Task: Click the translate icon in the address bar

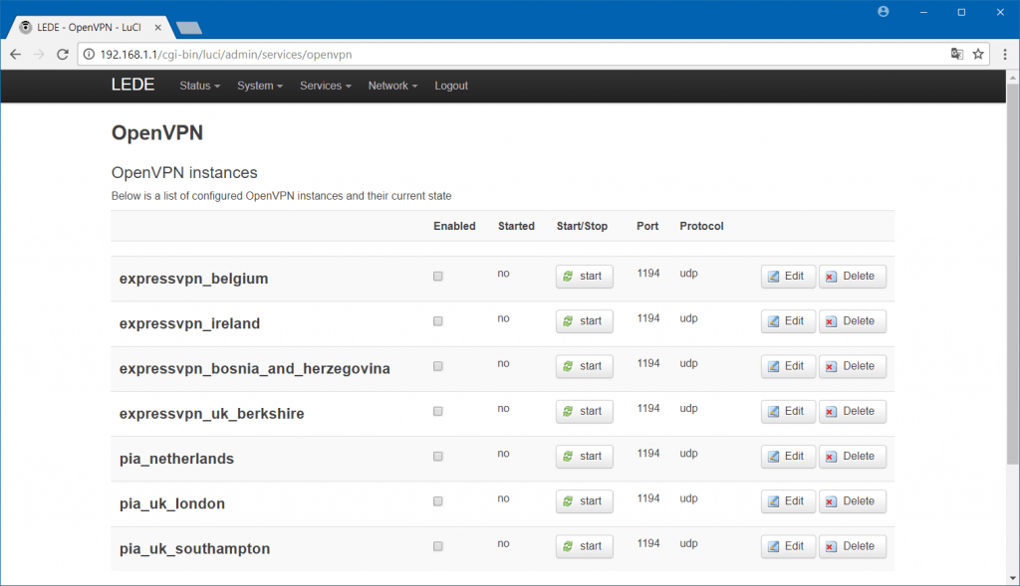Action: click(x=957, y=55)
